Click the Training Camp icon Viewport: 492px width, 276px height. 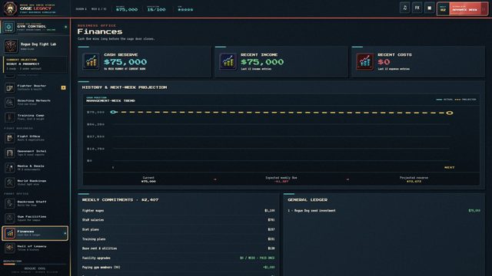[x=10, y=117]
